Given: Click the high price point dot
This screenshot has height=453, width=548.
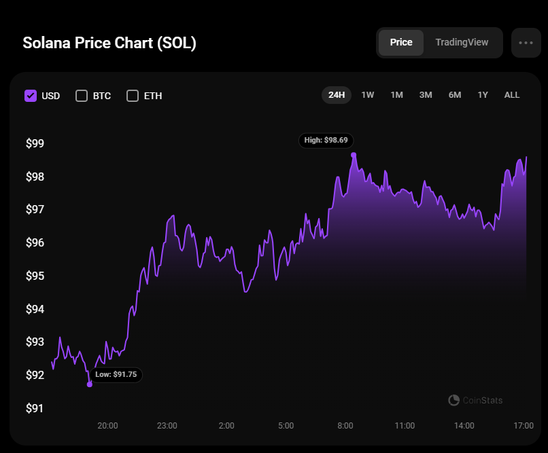Looking at the screenshot, I should coord(354,155).
